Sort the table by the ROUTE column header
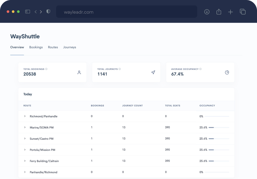The height and width of the screenshot is (179, 257). click(x=27, y=106)
